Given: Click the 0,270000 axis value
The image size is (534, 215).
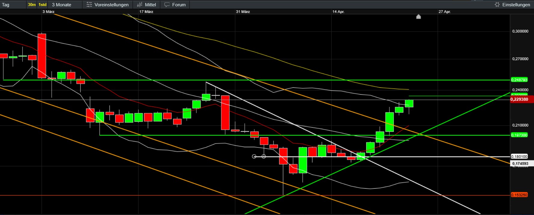Looking at the screenshot, I should point(520,59).
